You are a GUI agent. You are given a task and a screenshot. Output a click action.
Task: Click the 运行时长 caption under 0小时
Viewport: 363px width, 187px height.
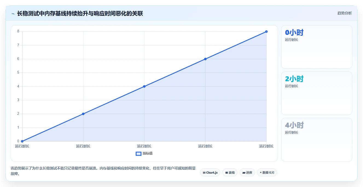(x=292, y=40)
